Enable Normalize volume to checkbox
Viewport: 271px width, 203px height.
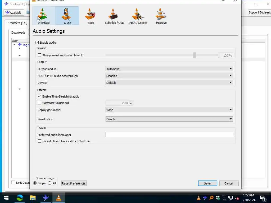[x=40, y=103]
